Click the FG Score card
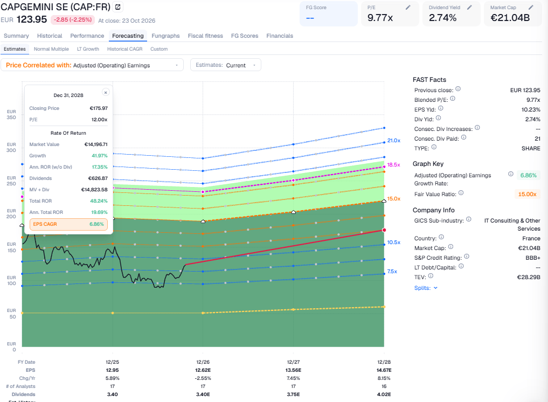548x402 pixels. (329, 13)
